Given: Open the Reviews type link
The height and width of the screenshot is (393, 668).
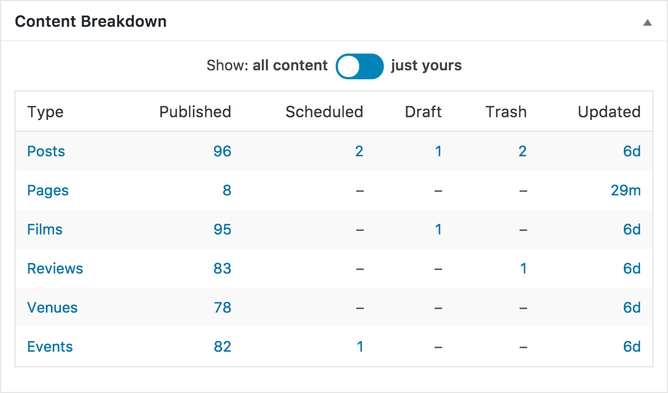Looking at the screenshot, I should coord(55,269).
